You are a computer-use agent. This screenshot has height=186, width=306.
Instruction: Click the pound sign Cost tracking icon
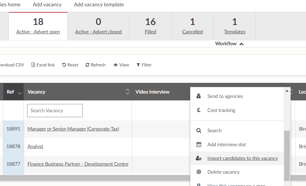(199, 110)
